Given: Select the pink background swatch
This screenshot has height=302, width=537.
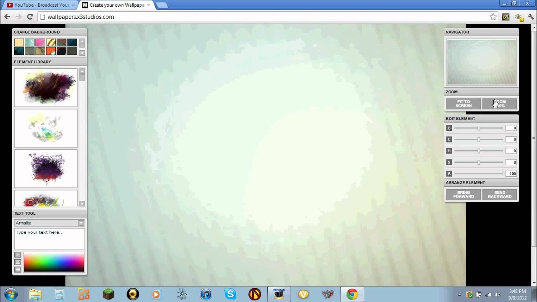Looking at the screenshot, I should tap(40, 42).
